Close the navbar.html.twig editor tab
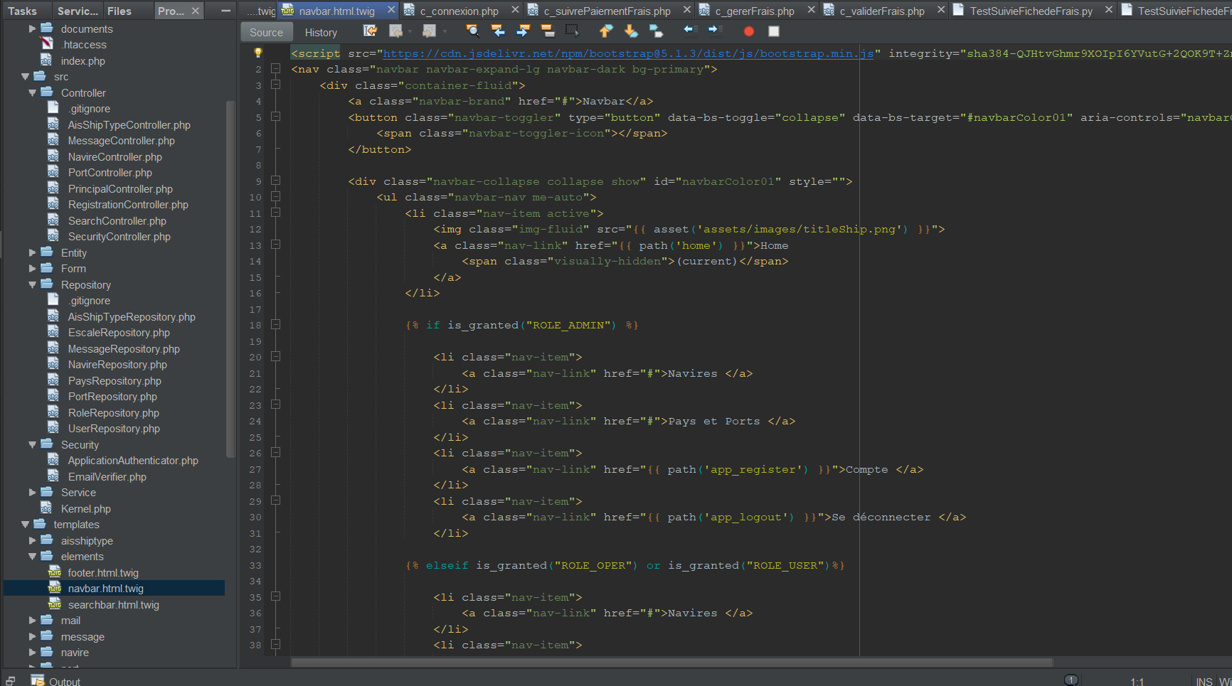Viewport: 1232px width, 686px height. [391, 10]
